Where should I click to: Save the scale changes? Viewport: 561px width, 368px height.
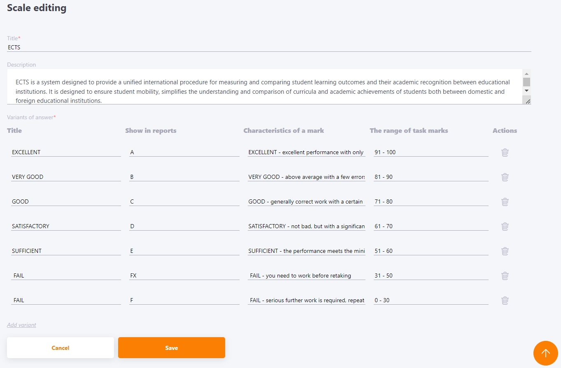point(172,348)
